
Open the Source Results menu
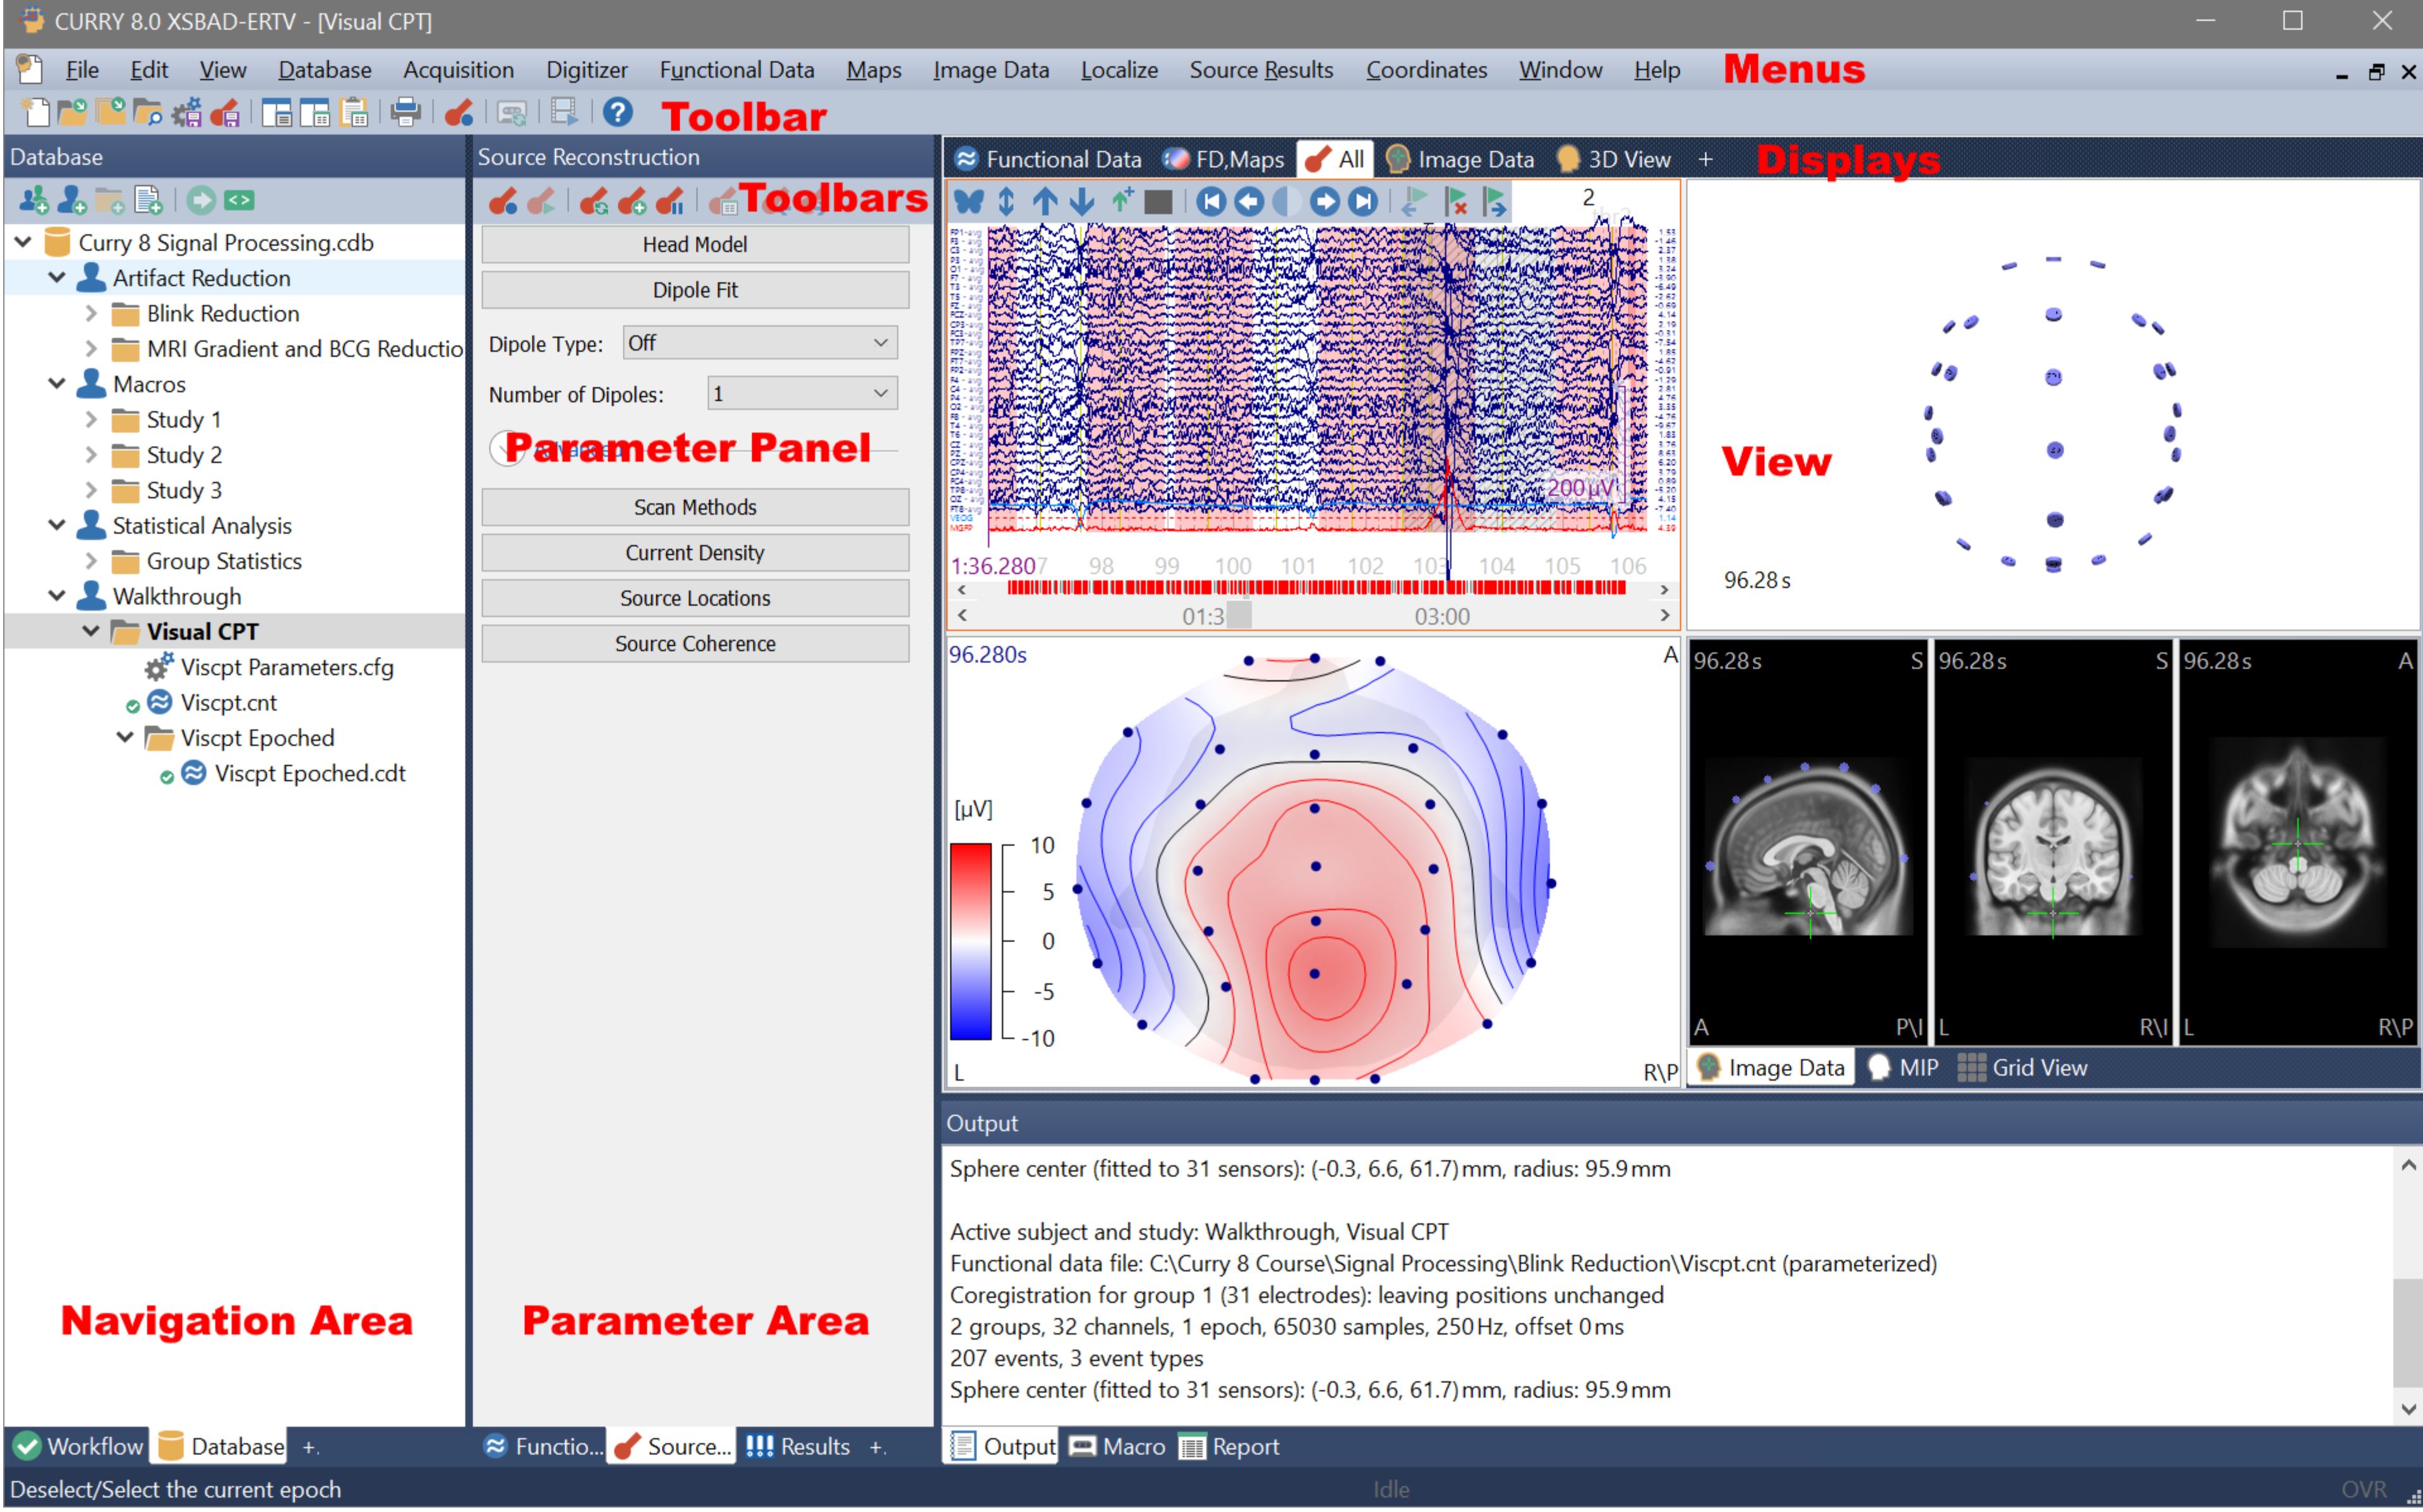pos(1261,70)
